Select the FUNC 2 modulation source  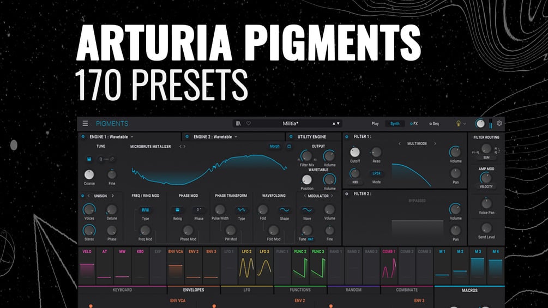[300, 265]
